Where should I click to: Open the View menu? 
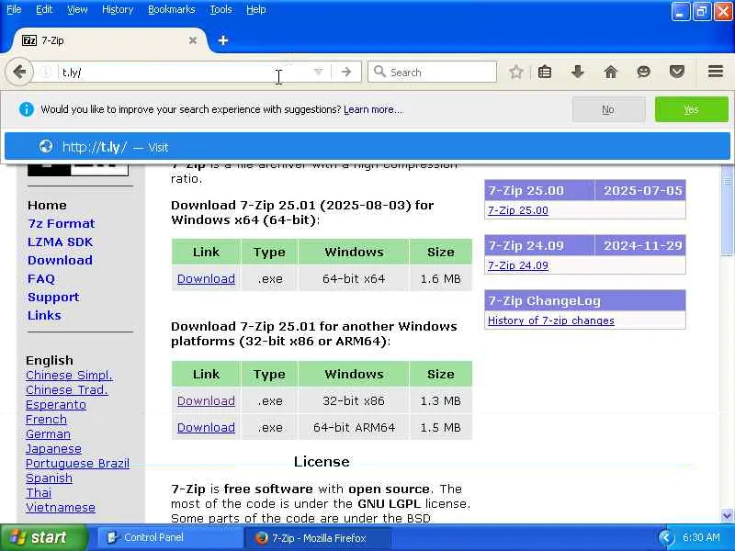pyautogui.click(x=77, y=9)
